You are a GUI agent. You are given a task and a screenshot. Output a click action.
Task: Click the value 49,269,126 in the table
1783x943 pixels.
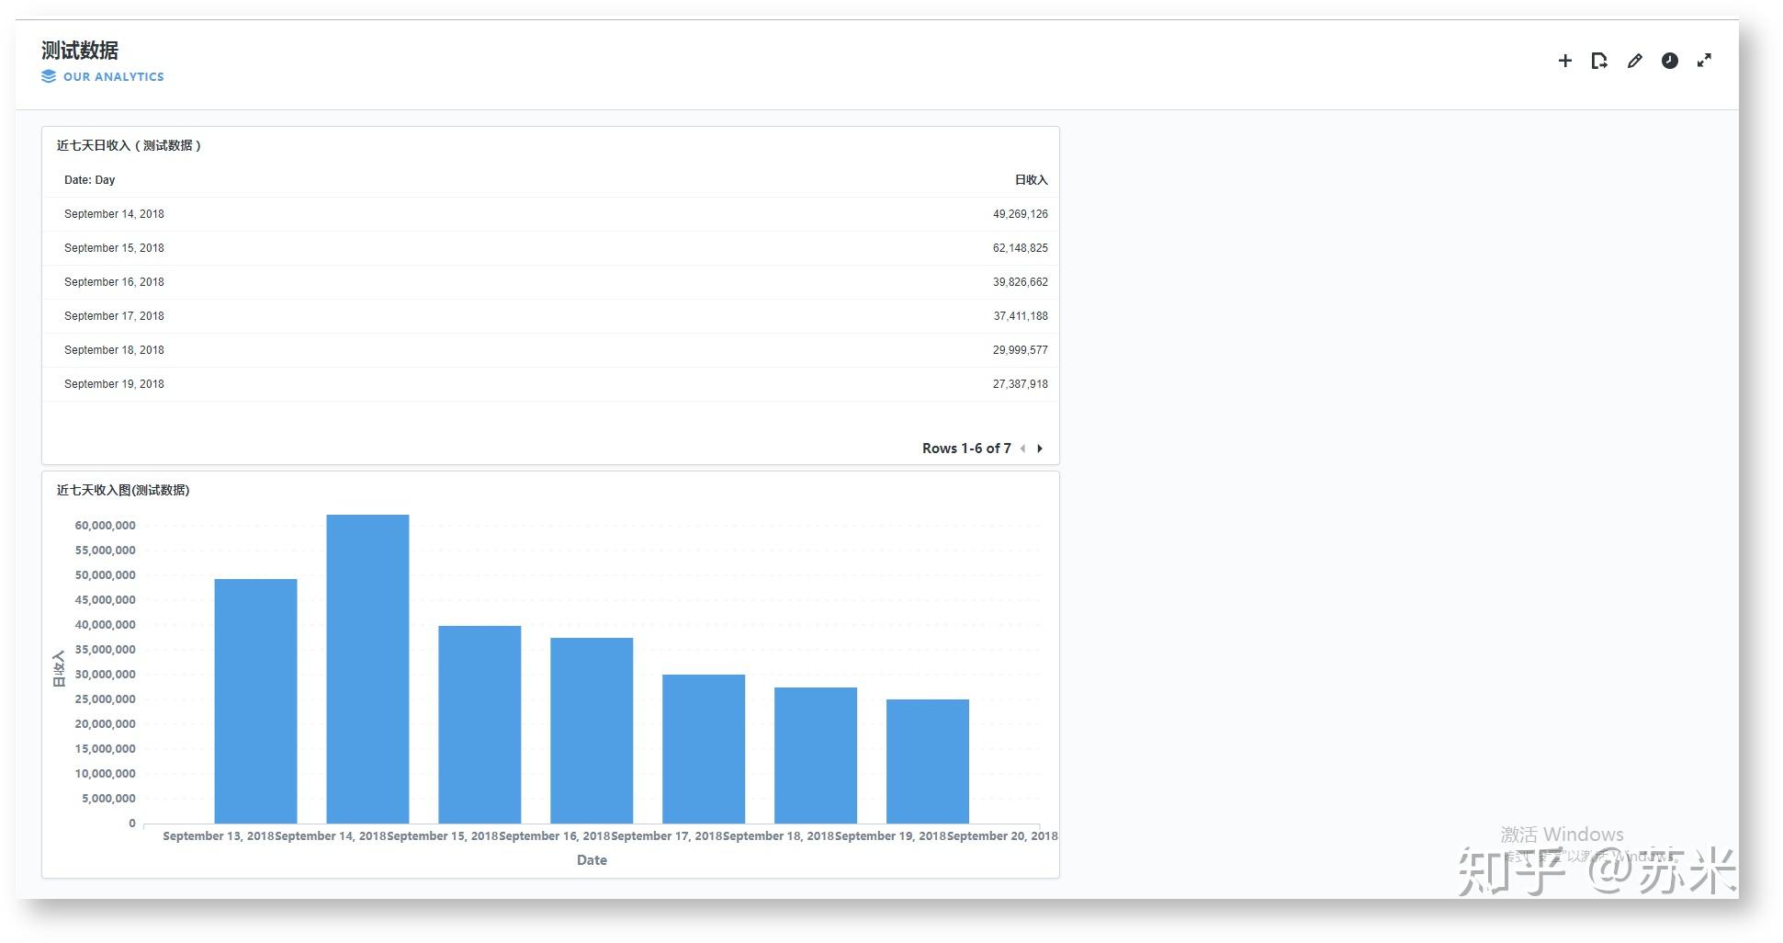1020,214
